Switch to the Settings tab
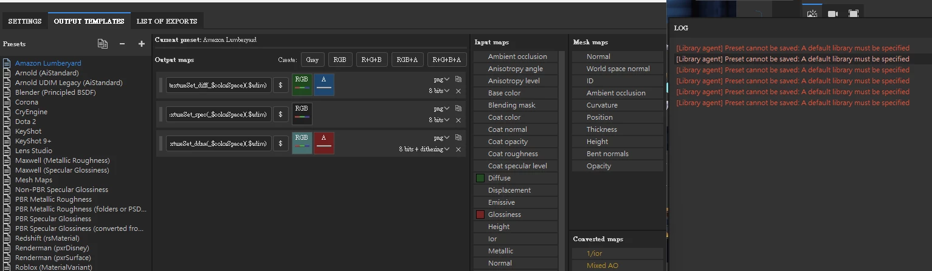Viewport: 932px width, 271px height. (x=25, y=21)
